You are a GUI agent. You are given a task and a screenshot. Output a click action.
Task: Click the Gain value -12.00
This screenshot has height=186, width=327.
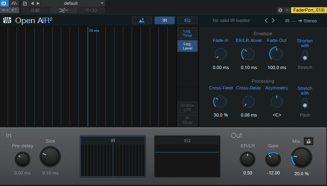pos(273,173)
